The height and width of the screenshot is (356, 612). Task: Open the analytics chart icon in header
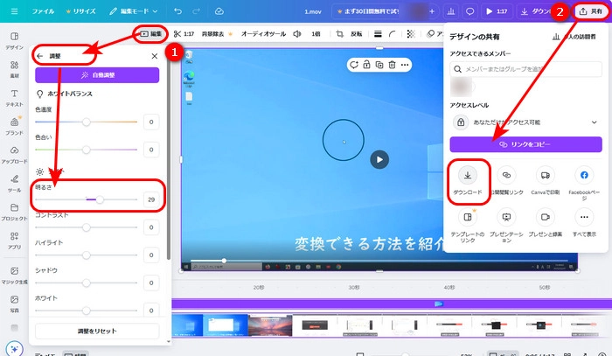coord(451,11)
